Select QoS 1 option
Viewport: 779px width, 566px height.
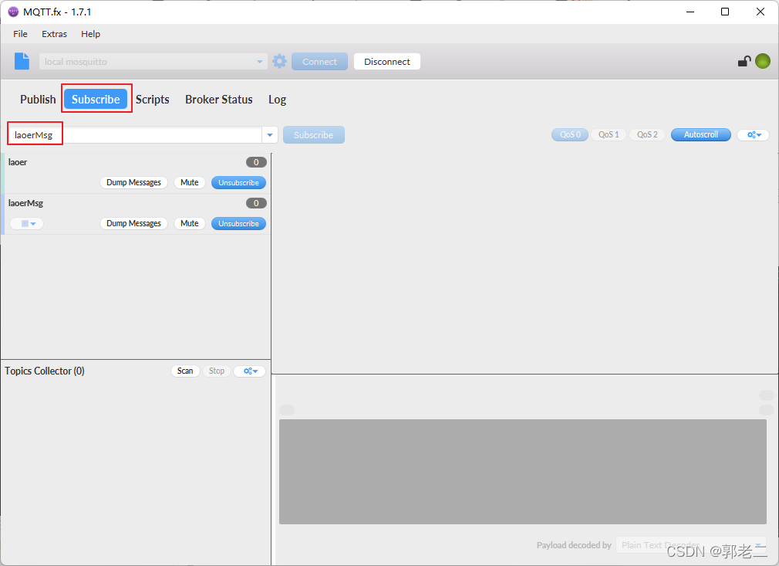click(609, 135)
